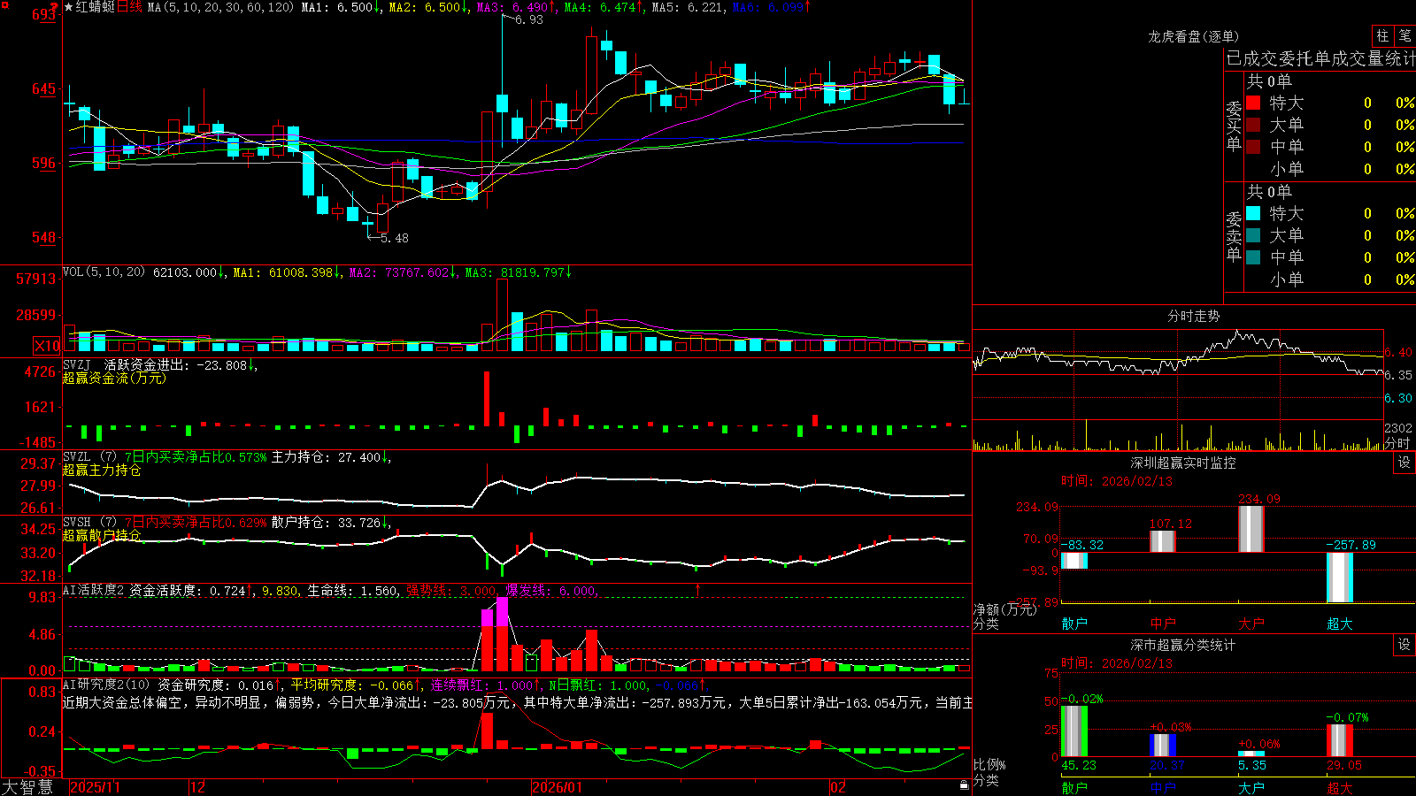Screen dimensions: 1416x796
Task: Click the X10 volume scale toggle
Action: [x=47, y=346]
